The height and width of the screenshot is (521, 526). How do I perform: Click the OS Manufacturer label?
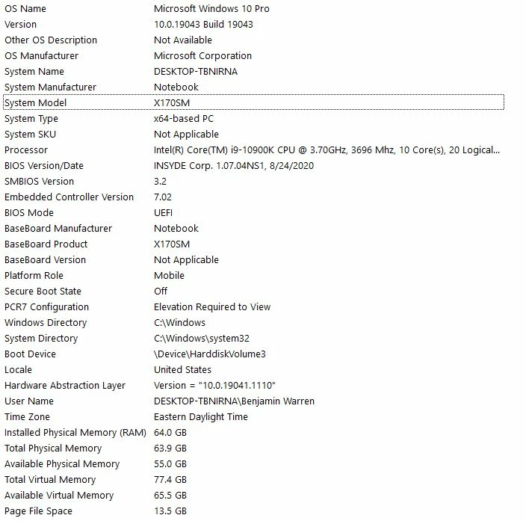[42, 56]
